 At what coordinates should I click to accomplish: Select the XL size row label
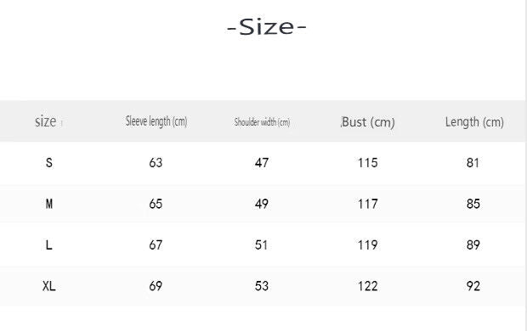click(49, 286)
